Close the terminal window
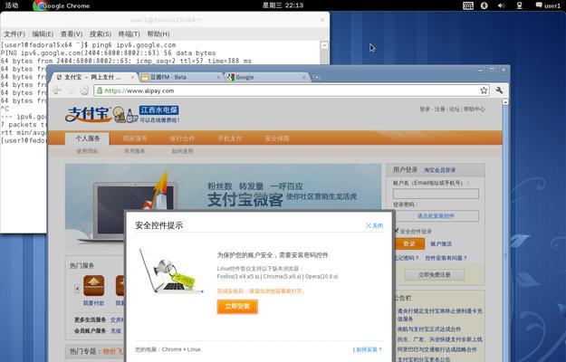Viewport: 566px width, 362px height. pyautogui.click(x=322, y=20)
